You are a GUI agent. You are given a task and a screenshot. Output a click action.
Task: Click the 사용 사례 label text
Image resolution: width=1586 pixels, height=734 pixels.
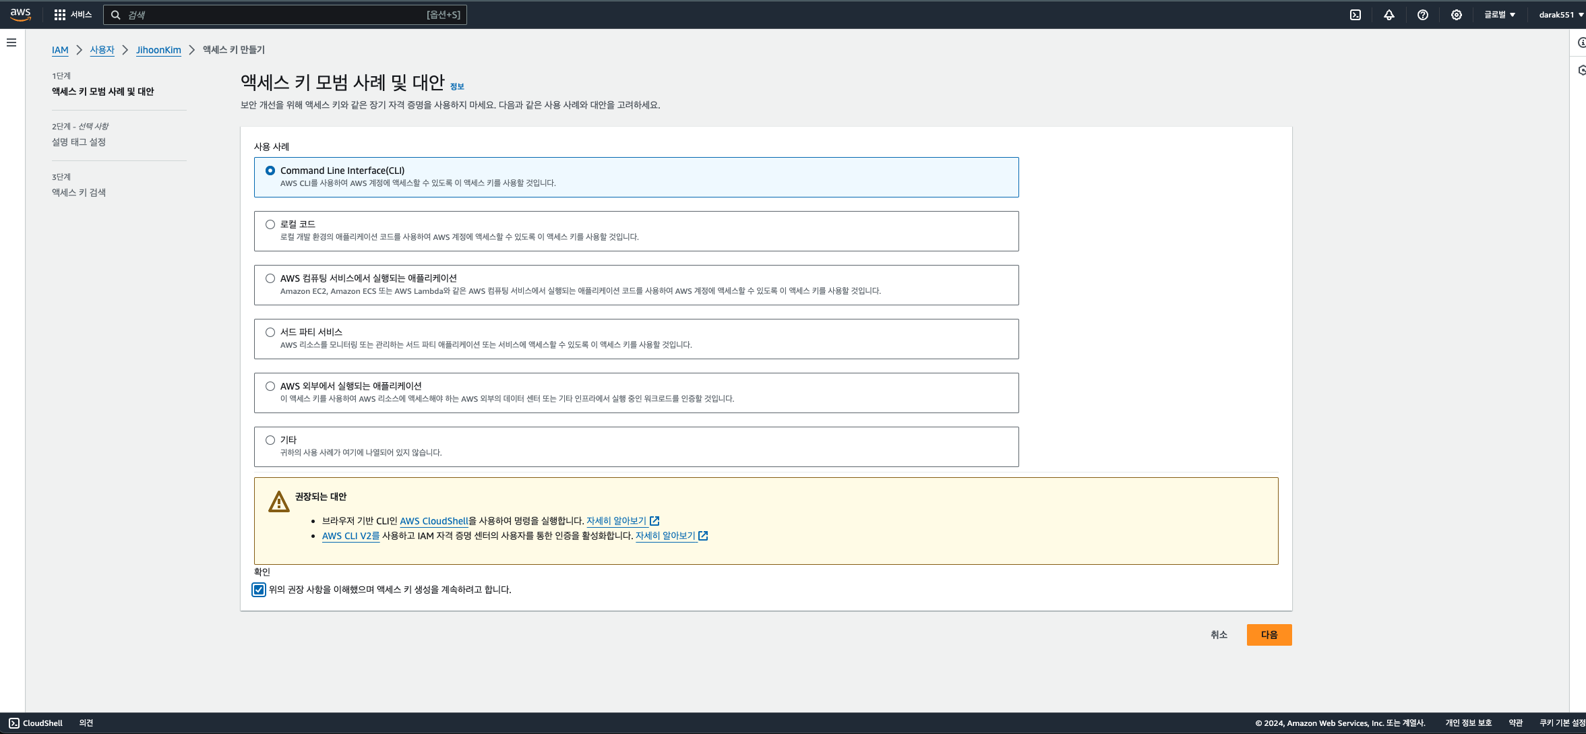coord(272,147)
